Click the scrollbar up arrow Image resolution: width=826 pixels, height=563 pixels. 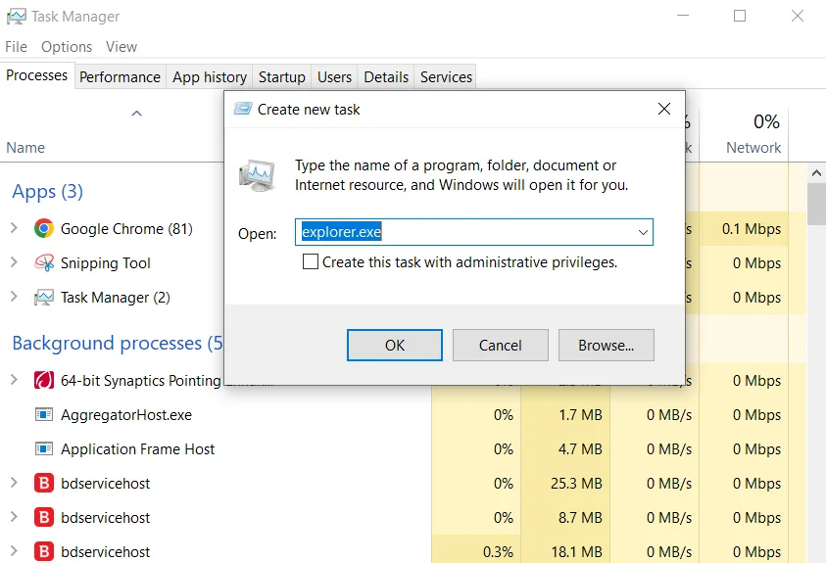point(816,172)
